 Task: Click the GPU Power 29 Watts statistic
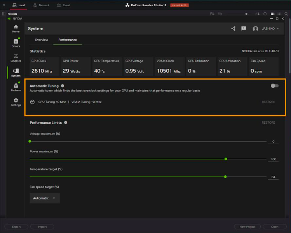(x=76, y=67)
